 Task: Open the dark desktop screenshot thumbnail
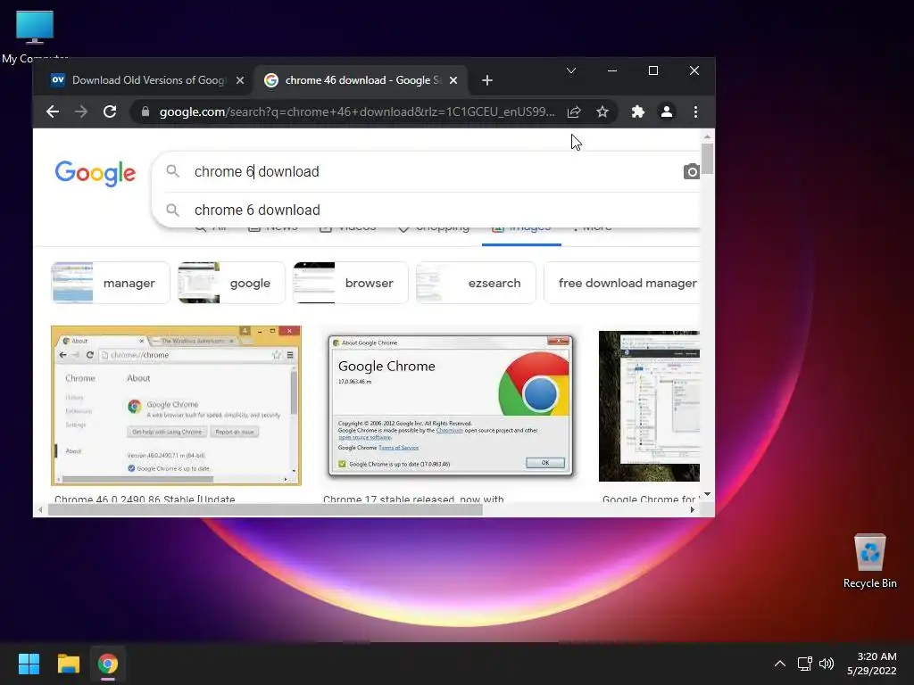point(649,406)
